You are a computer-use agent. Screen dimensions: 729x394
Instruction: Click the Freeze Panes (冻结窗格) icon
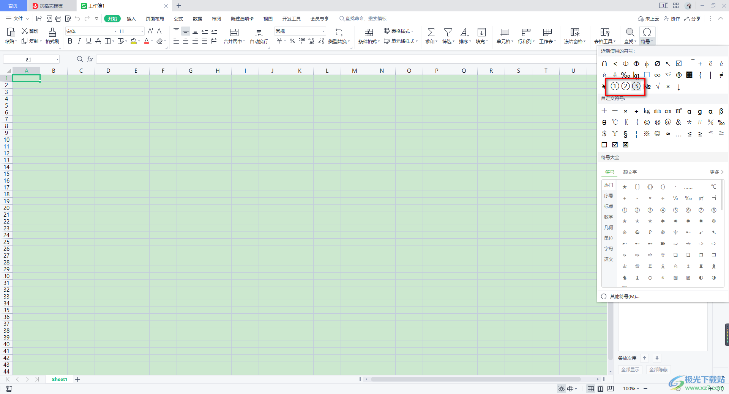coord(575,32)
